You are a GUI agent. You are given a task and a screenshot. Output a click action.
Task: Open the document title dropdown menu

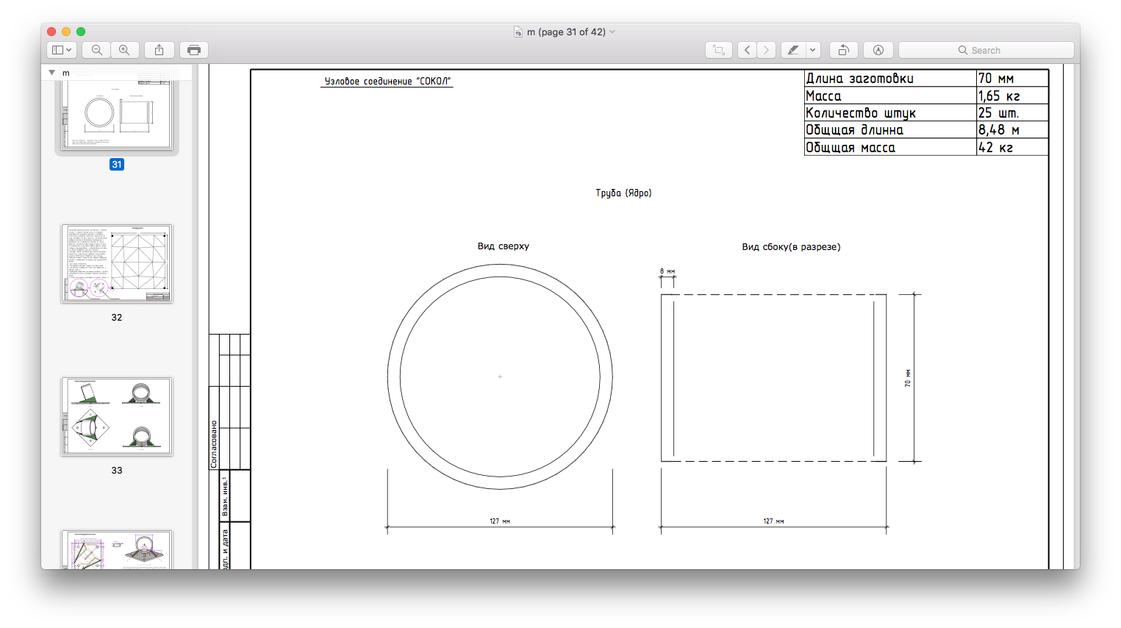(x=612, y=32)
